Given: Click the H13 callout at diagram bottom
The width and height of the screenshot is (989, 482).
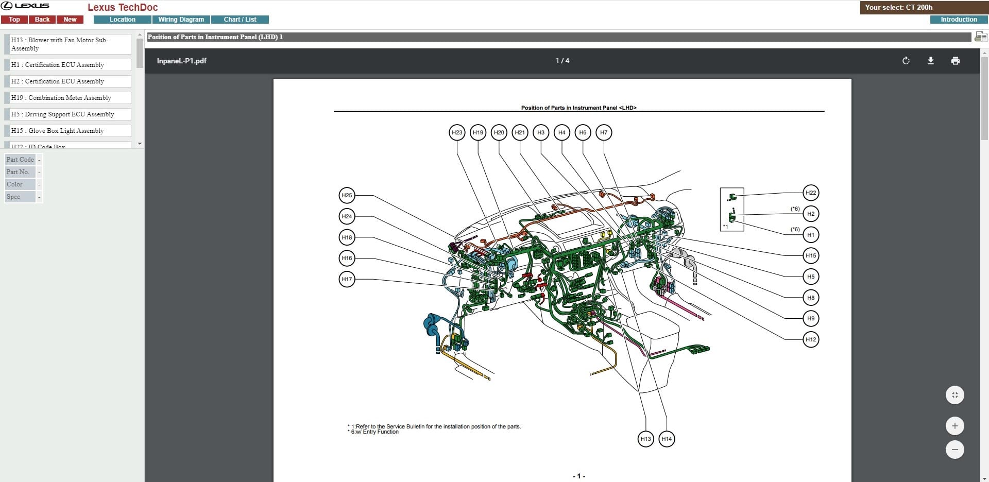Looking at the screenshot, I should pyautogui.click(x=646, y=439).
